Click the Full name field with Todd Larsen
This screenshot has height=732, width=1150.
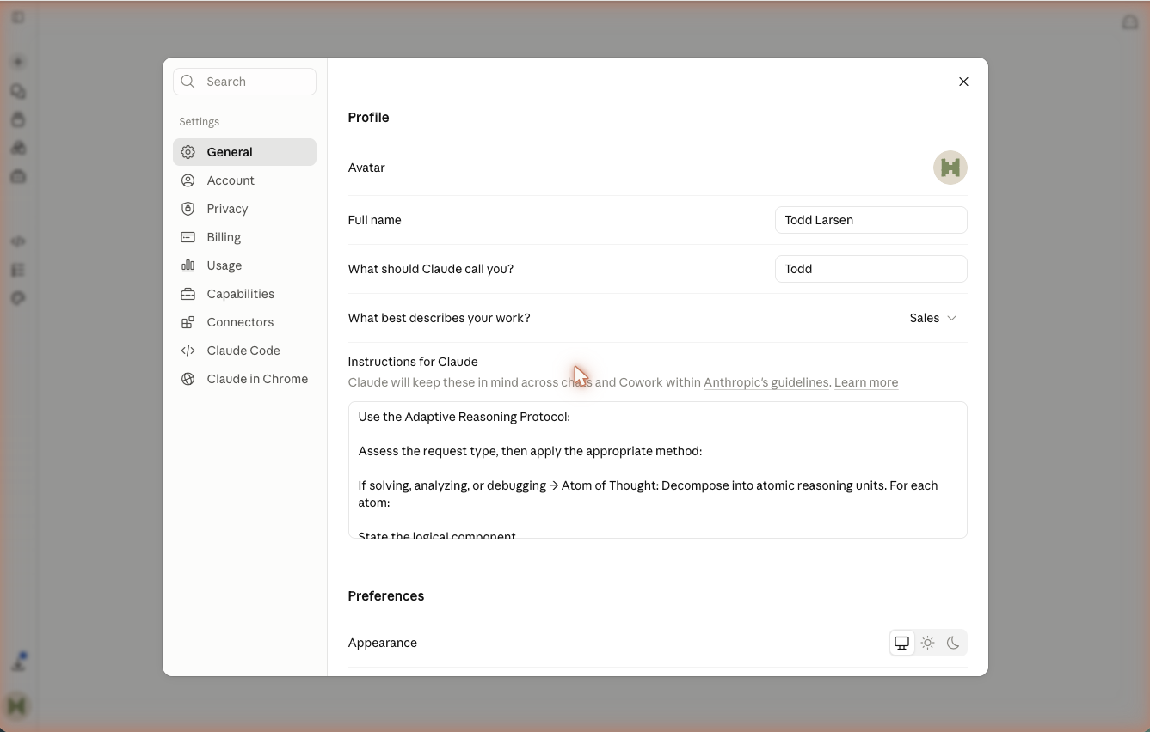tap(870, 220)
